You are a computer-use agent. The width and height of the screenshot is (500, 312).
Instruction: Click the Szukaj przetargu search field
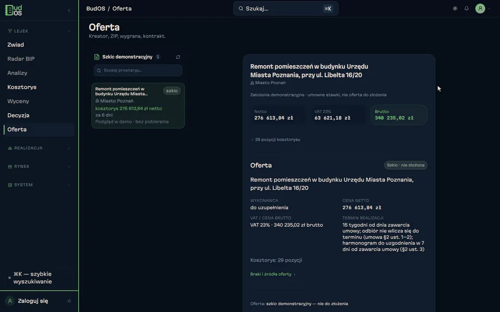138,70
